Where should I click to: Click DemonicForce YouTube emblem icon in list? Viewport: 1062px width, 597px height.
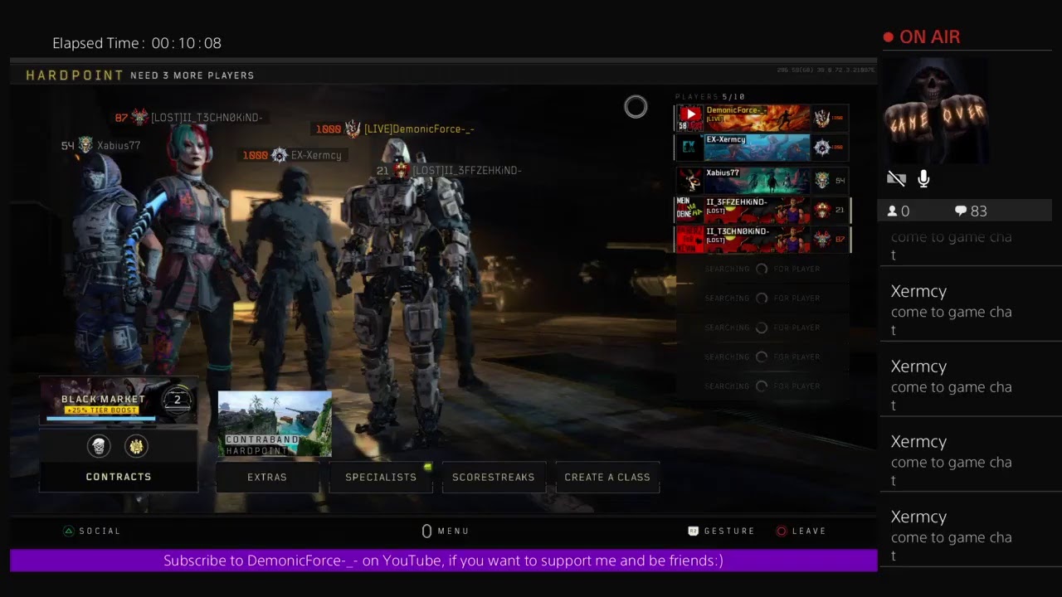tap(689, 118)
